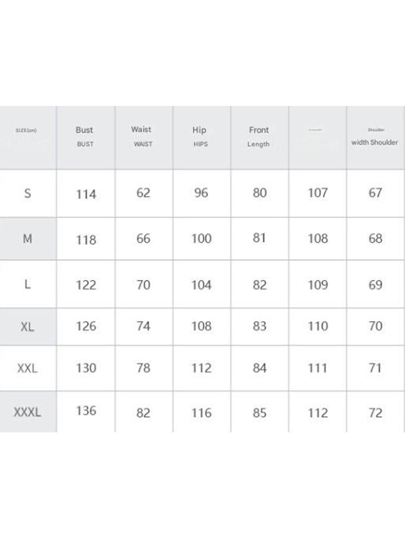405x538 pixels.
Task: Select the XXXL size row label
Action: click(28, 412)
